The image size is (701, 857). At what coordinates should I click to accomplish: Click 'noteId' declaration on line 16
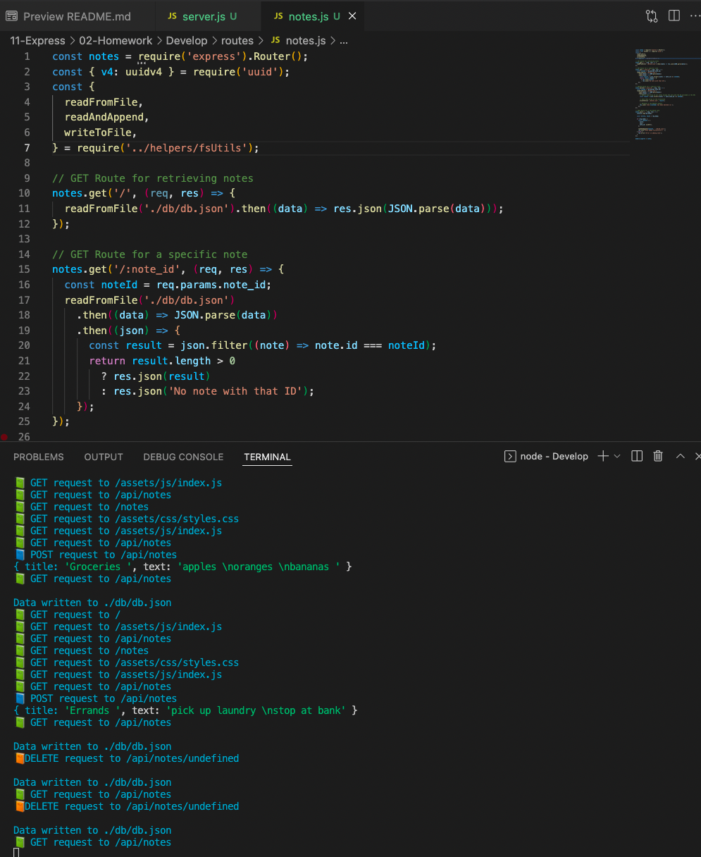[x=119, y=285]
